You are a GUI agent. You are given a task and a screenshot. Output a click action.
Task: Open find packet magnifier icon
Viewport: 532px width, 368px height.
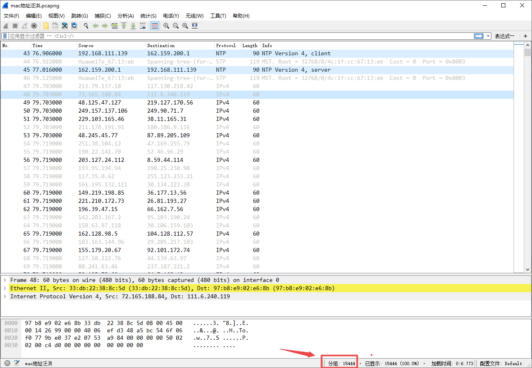point(86,26)
